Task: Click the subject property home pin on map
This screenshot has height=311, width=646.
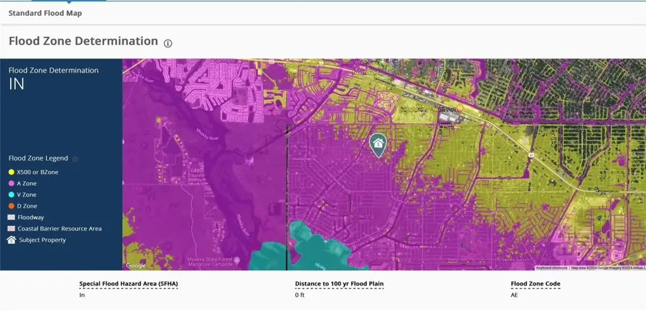Action: 378,144
